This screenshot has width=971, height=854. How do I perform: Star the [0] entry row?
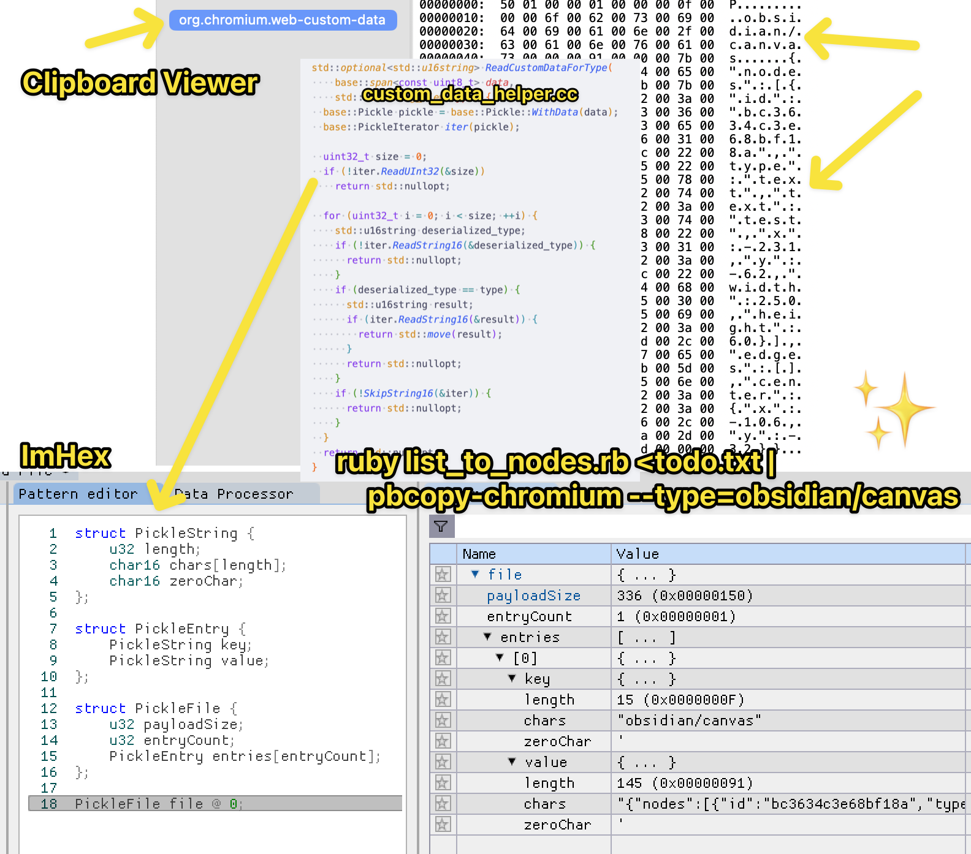pyautogui.click(x=443, y=658)
